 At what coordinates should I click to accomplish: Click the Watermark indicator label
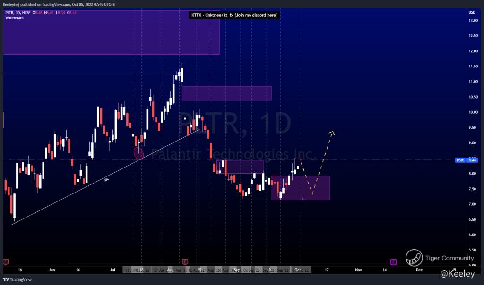14,18
